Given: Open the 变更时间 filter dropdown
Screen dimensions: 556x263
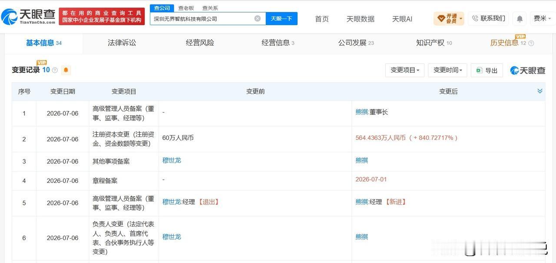Looking at the screenshot, I should click(448, 70).
